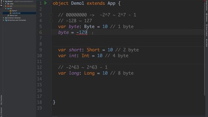208x117 pixels.
Task: Click line number 7 in the gutter
Action: point(40,38)
